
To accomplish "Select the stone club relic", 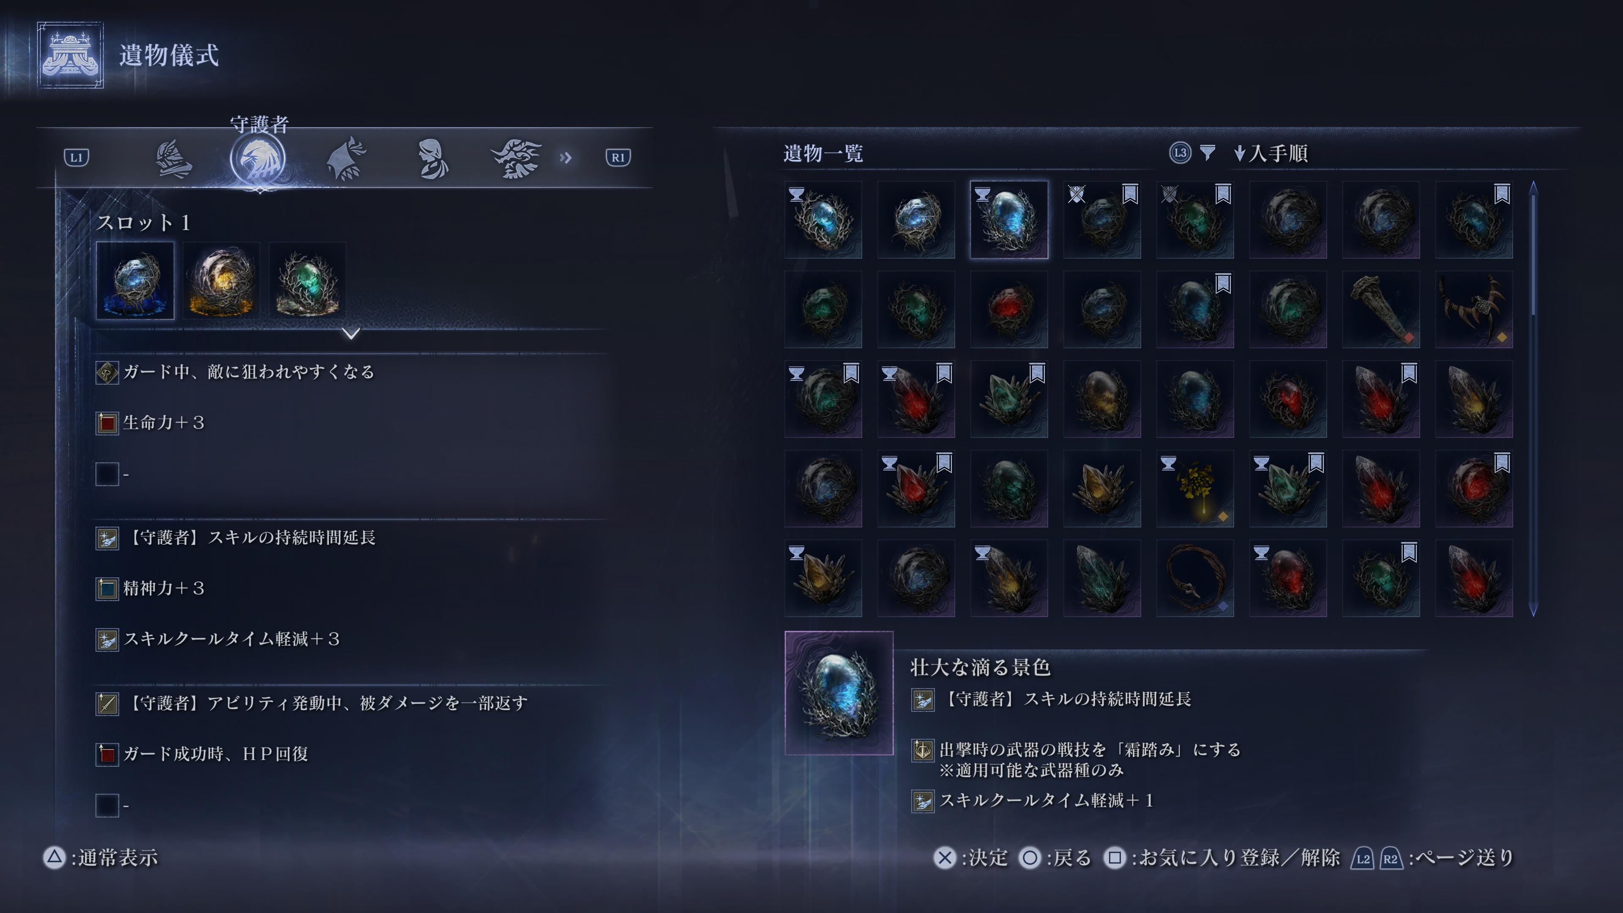I will pos(1380,309).
